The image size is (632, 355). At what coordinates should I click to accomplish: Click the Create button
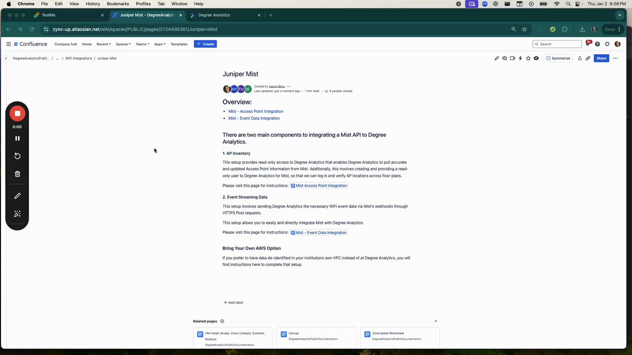click(205, 44)
